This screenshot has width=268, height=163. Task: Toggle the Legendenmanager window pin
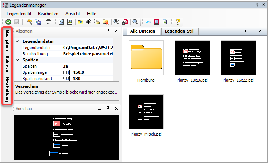point(257,4)
